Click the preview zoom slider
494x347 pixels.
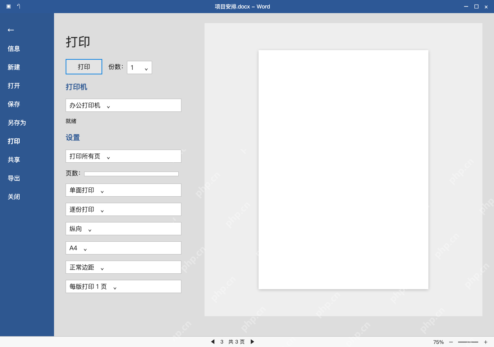tap(468, 342)
